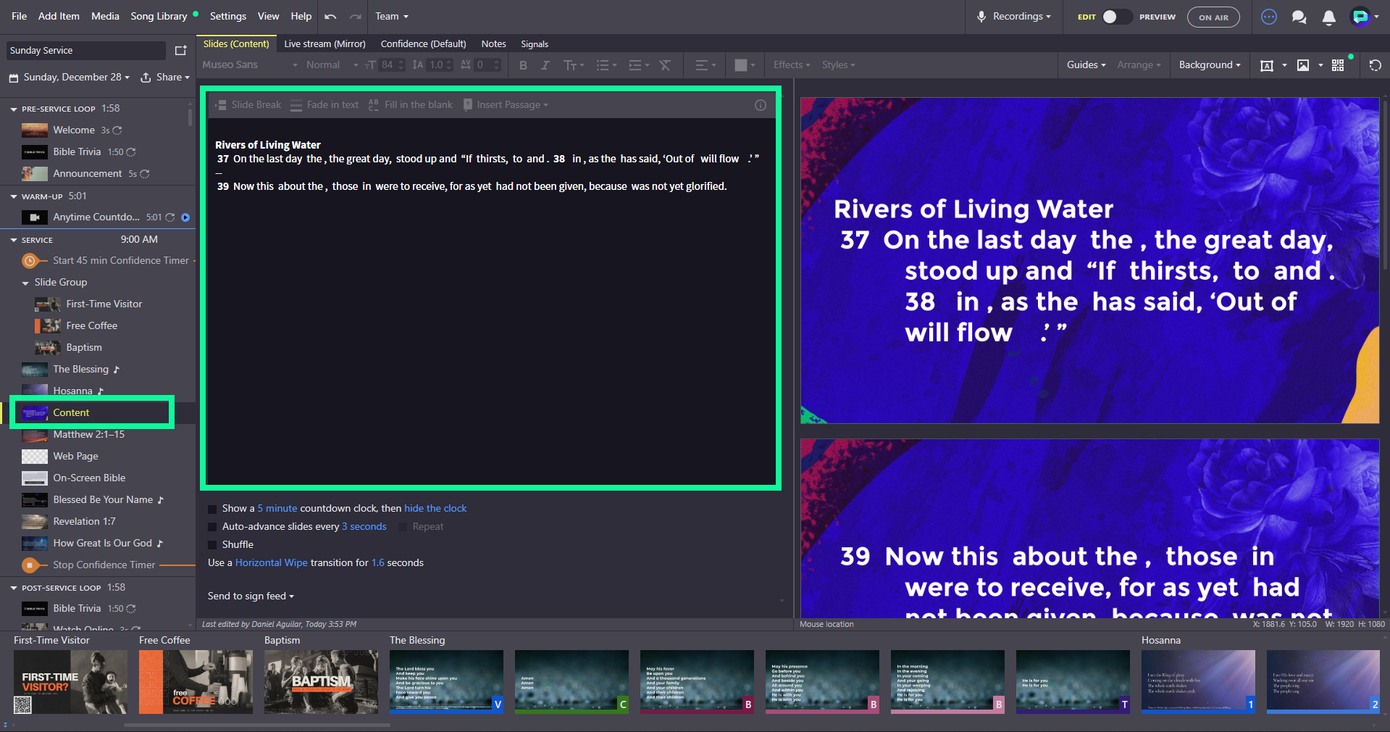The height and width of the screenshot is (732, 1390).
Task: Open the bullet list options
Action: click(x=606, y=65)
